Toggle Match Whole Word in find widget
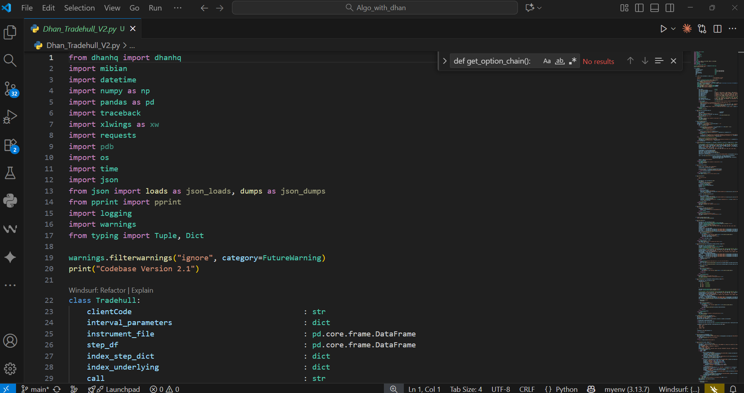The image size is (744, 393). coord(560,61)
